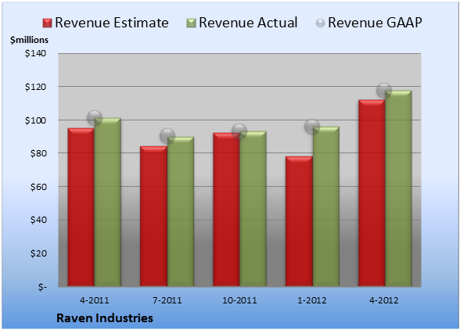The image size is (460, 330).
Task: Click the gray Revenue GAAP legend marker
Action: [321, 23]
